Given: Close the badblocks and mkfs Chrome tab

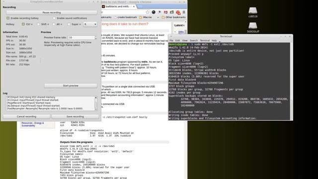Looking at the screenshot, I should pos(134,6).
